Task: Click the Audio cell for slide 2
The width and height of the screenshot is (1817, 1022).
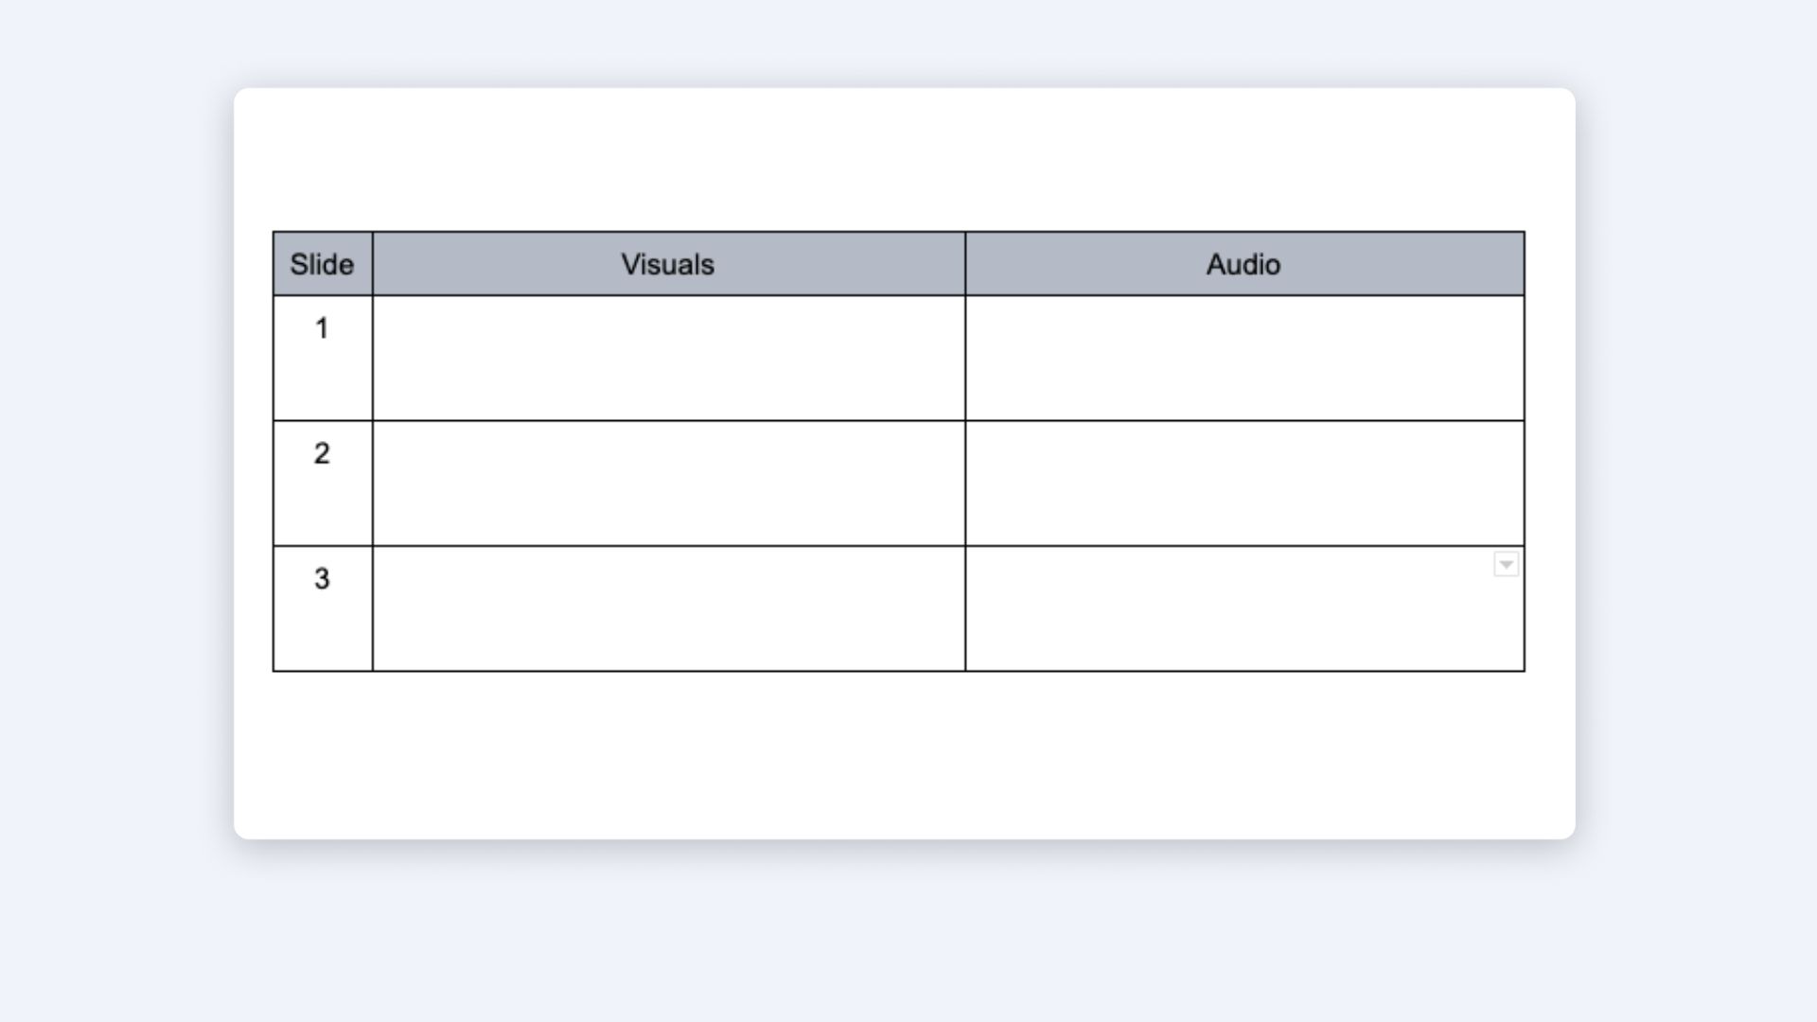Action: tap(1244, 483)
